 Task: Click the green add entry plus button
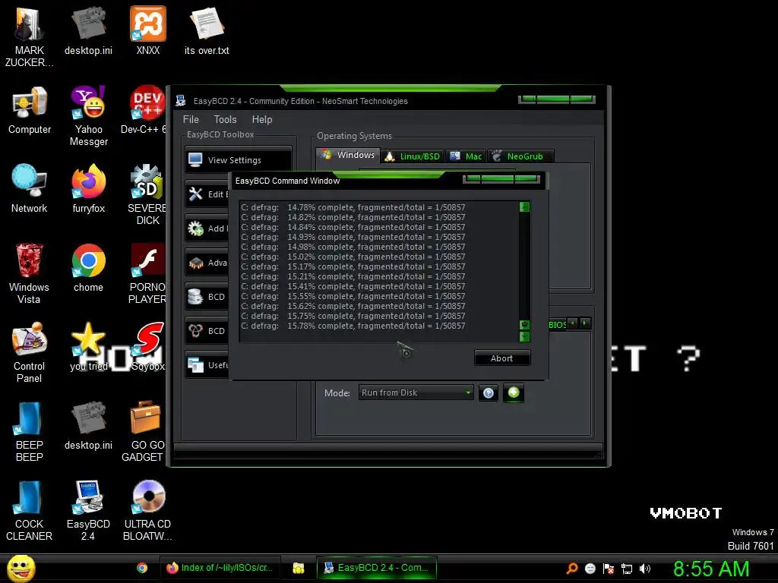pos(514,392)
